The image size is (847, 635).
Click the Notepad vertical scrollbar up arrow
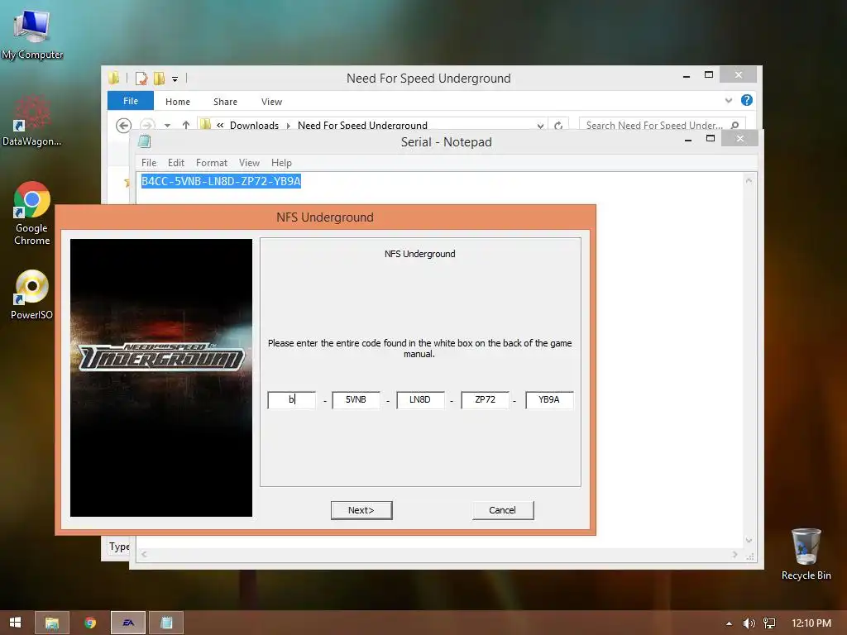point(749,180)
